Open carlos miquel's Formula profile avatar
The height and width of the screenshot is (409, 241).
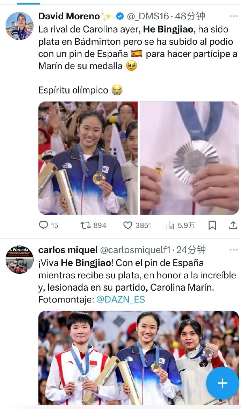[x=20, y=259]
